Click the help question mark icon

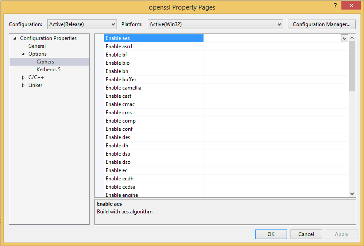335,5
